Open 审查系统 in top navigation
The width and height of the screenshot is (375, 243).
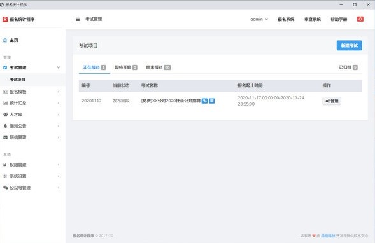click(313, 19)
